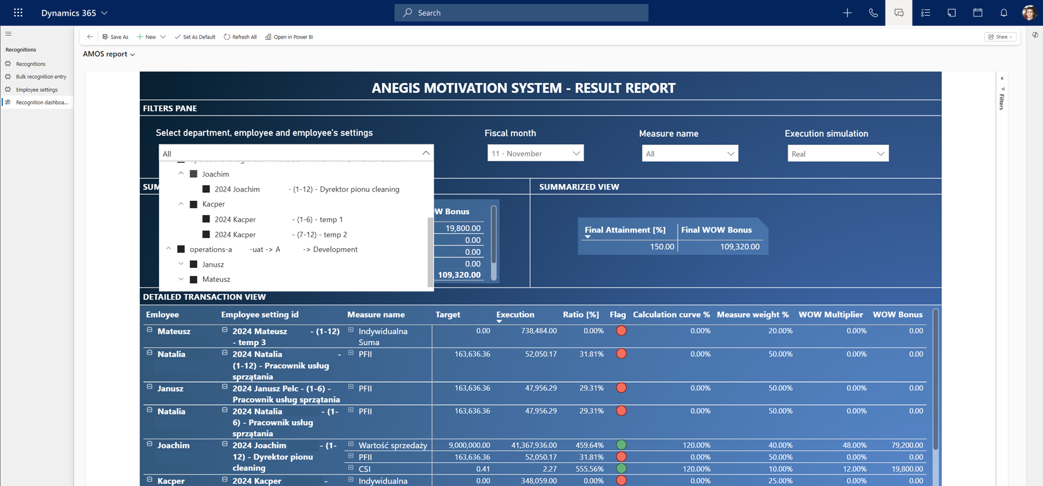This screenshot has width=1043, height=486.
Task: Click the green flag on Wartość sprzedaży row
Action: (x=621, y=445)
